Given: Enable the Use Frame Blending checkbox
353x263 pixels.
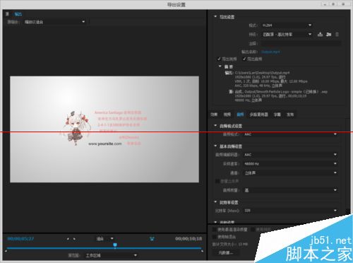Looking at the screenshot, I should 214,237.
